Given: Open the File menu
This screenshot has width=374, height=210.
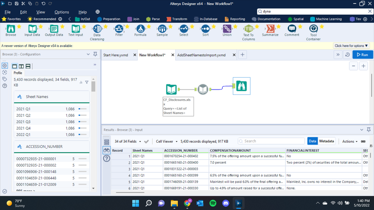Looking at the screenshot, I should click(7, 12).
